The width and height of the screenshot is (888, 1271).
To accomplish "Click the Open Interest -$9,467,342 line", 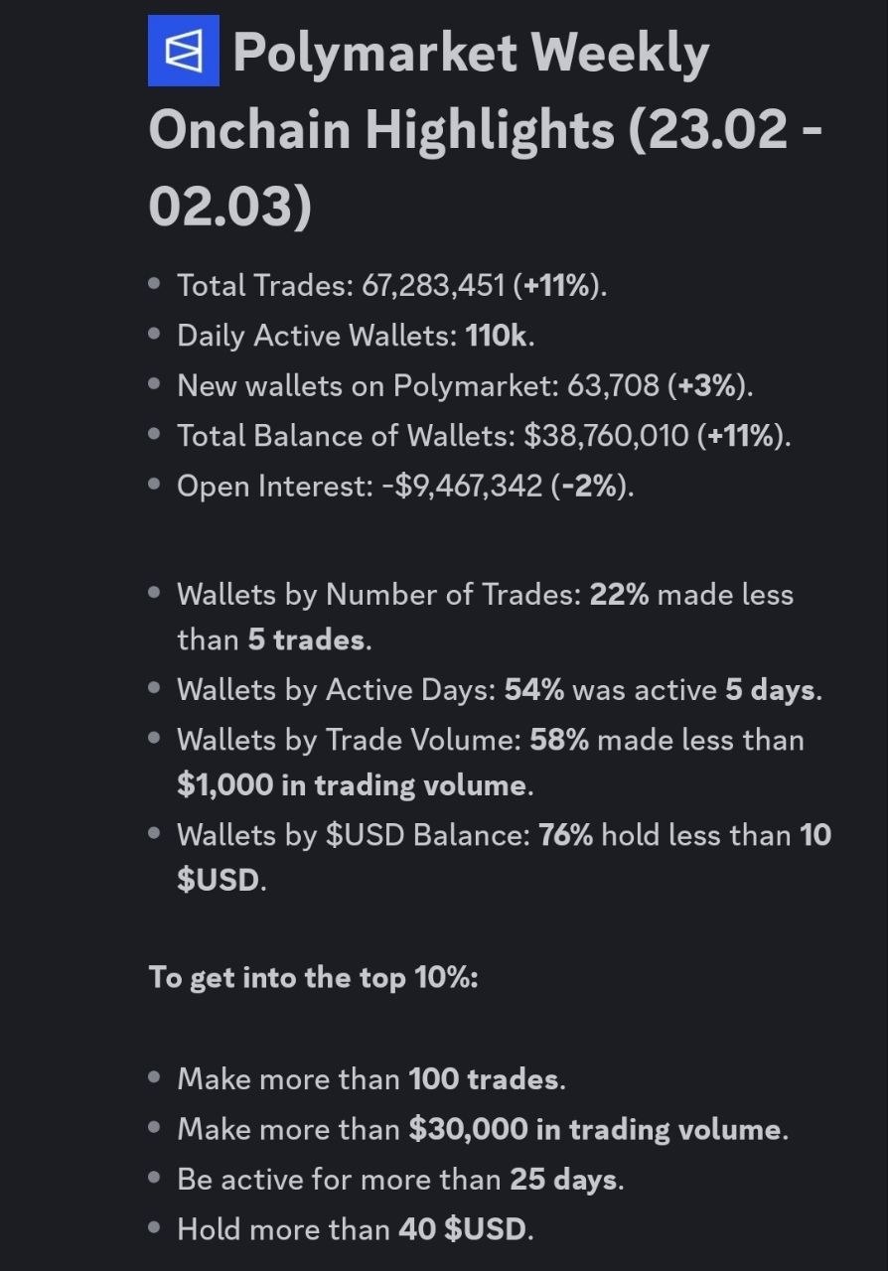I will coord(405,486).
